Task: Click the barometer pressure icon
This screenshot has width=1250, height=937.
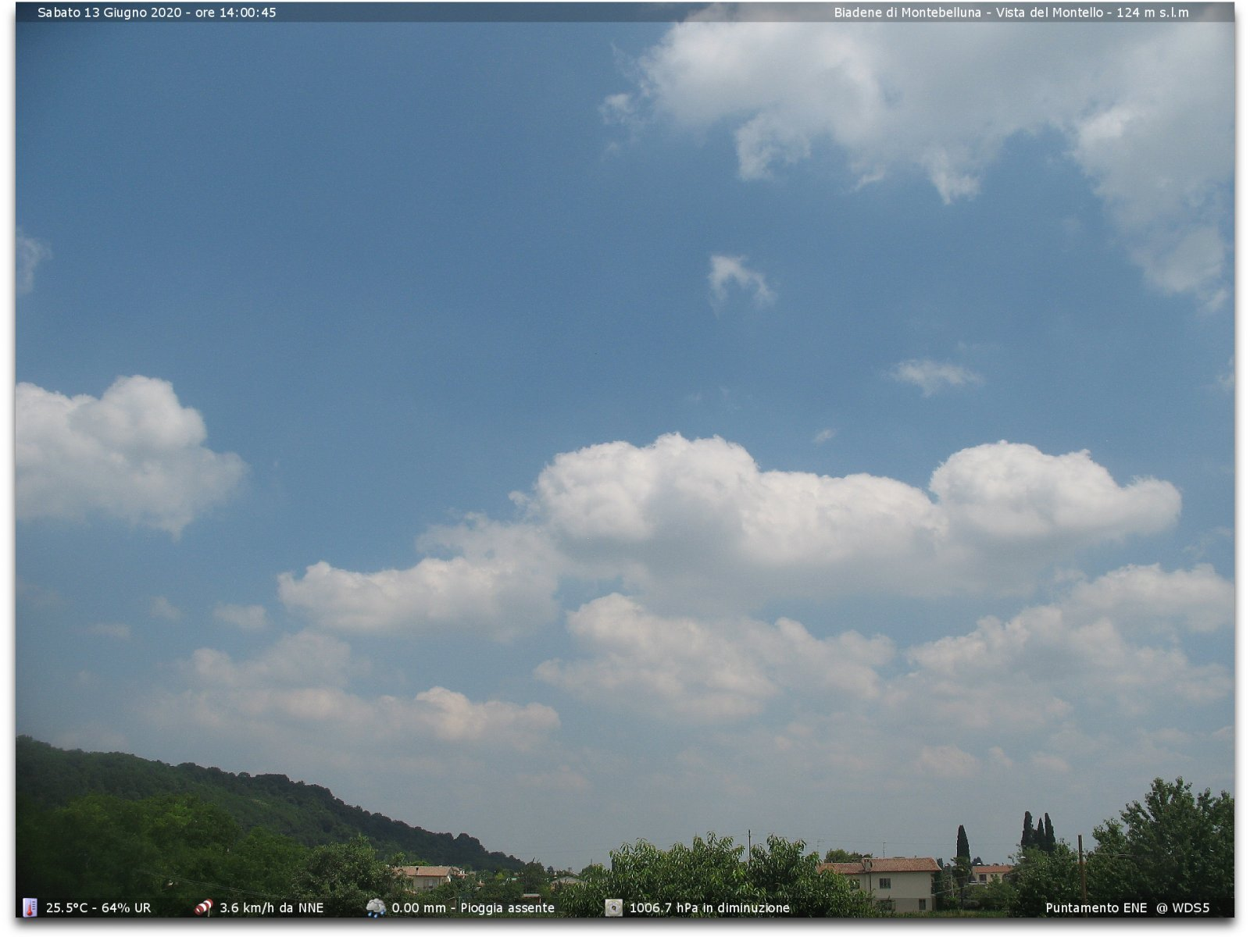Action: coord(614,907)
